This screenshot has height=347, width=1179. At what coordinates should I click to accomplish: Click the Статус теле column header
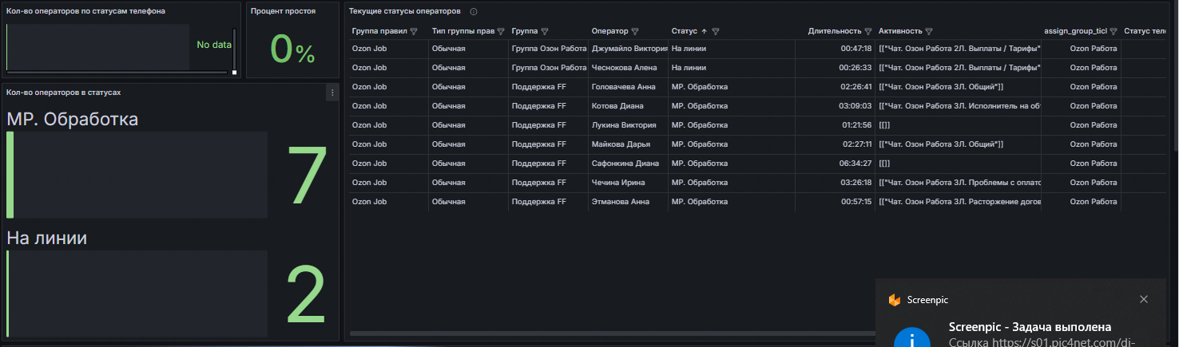point(1145,31)
